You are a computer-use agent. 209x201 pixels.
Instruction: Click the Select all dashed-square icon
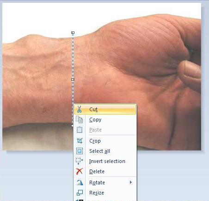(80, 151)
